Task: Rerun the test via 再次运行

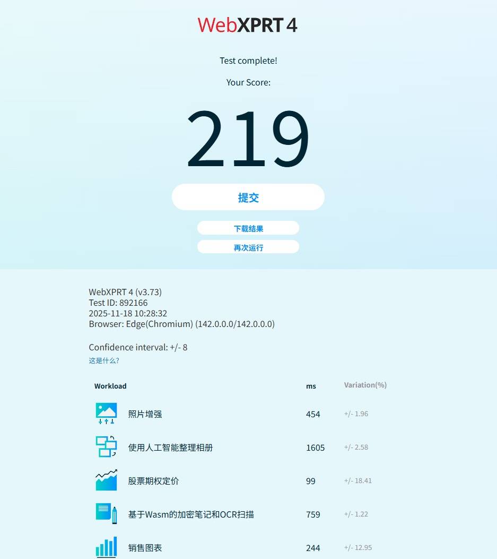Action: (x=248, y=247)
